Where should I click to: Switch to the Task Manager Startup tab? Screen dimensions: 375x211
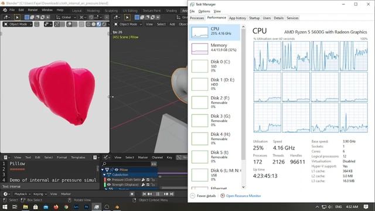click(254, 18)
